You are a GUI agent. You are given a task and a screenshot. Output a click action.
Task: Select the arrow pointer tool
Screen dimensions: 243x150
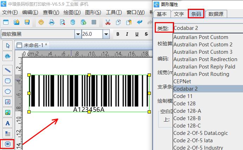pos(8,46)
